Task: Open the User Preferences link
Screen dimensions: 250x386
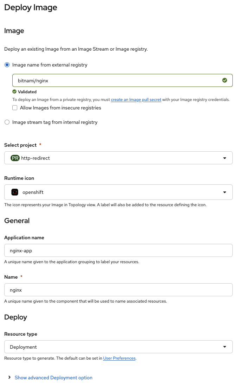Action: click(x=119, y=358)
